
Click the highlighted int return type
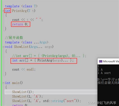click(8, 11)
